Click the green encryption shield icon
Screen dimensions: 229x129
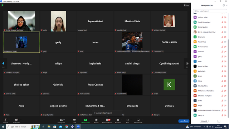pyautogui.click(x=3, y=5)
